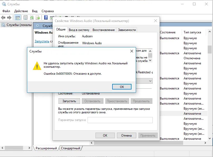Open the startup type combo box arrow
This screenshot has width=213, height=157.
(150, 81)
